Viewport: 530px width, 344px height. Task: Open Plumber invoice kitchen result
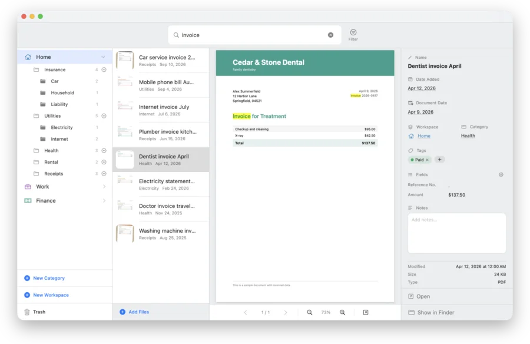161,135
